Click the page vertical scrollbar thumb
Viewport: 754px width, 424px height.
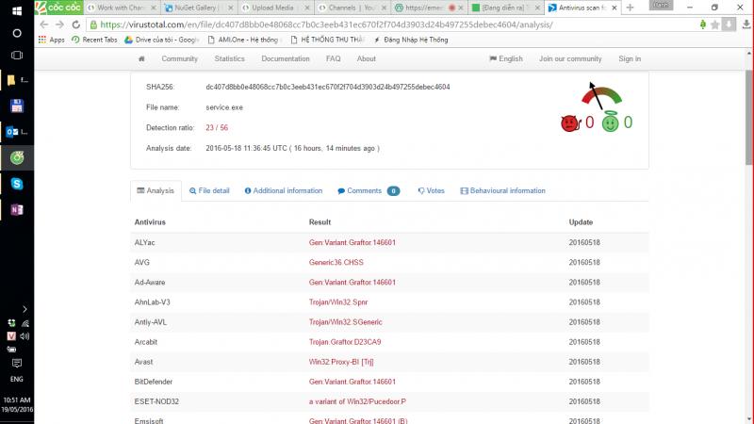(x=749, y=118)
